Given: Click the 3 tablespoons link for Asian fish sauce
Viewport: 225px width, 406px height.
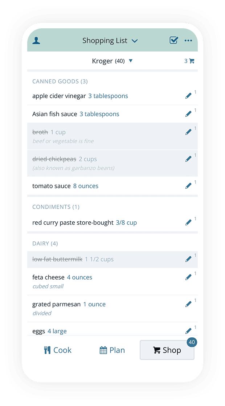Looking at the screenshot, I should [x=99, y=114].
